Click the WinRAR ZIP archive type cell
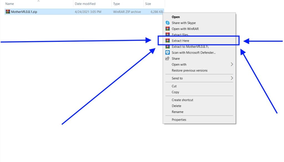The width and height of the screenshot is (284, 162). pyautogui.click(x=127, y=12)
